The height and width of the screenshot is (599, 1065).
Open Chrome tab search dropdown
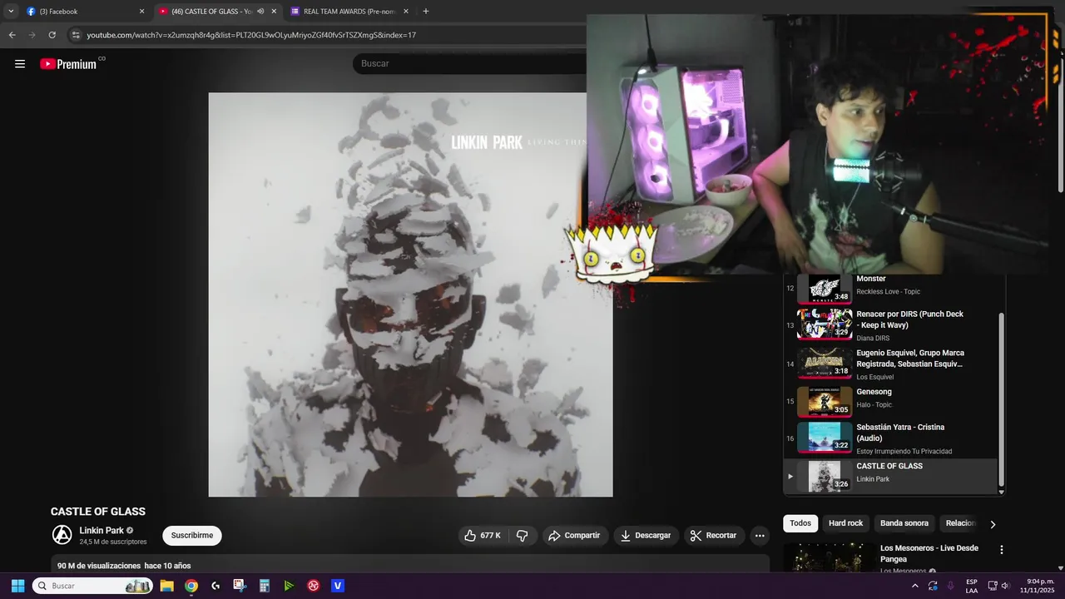pyautogui.click(x=11, y=12)
